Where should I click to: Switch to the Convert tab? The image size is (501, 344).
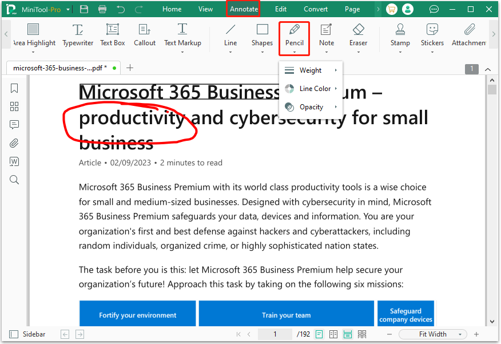(316, 9)
